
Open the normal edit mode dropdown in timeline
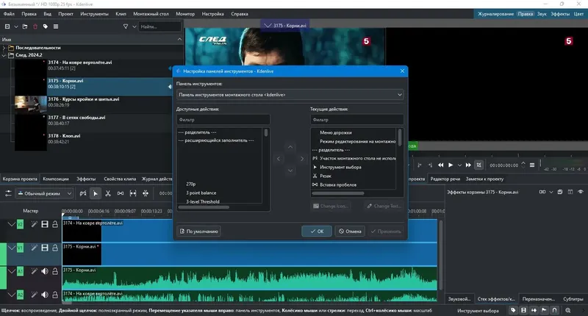44,193
